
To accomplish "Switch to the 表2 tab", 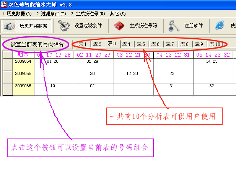I will click(97, 44).
